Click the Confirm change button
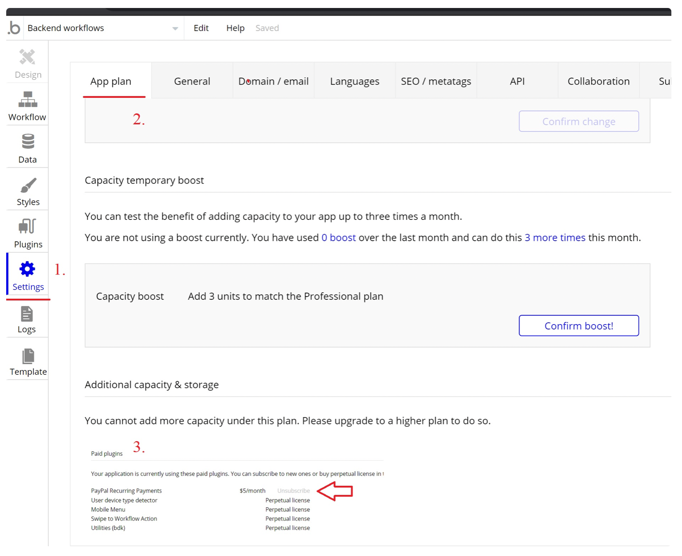Image resolution: width=682 pixels, height=556 pixels. click(x=579, y=121)
